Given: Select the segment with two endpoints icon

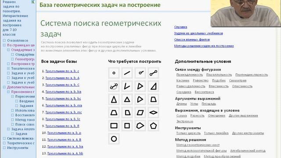Looking at the screenshot, I should [x=153, y=73].
